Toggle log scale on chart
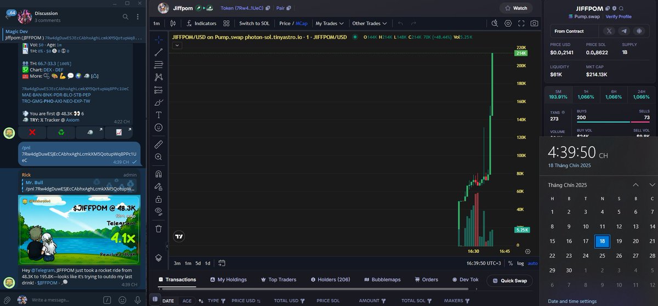Screen dimensions: 658x306 520,263
